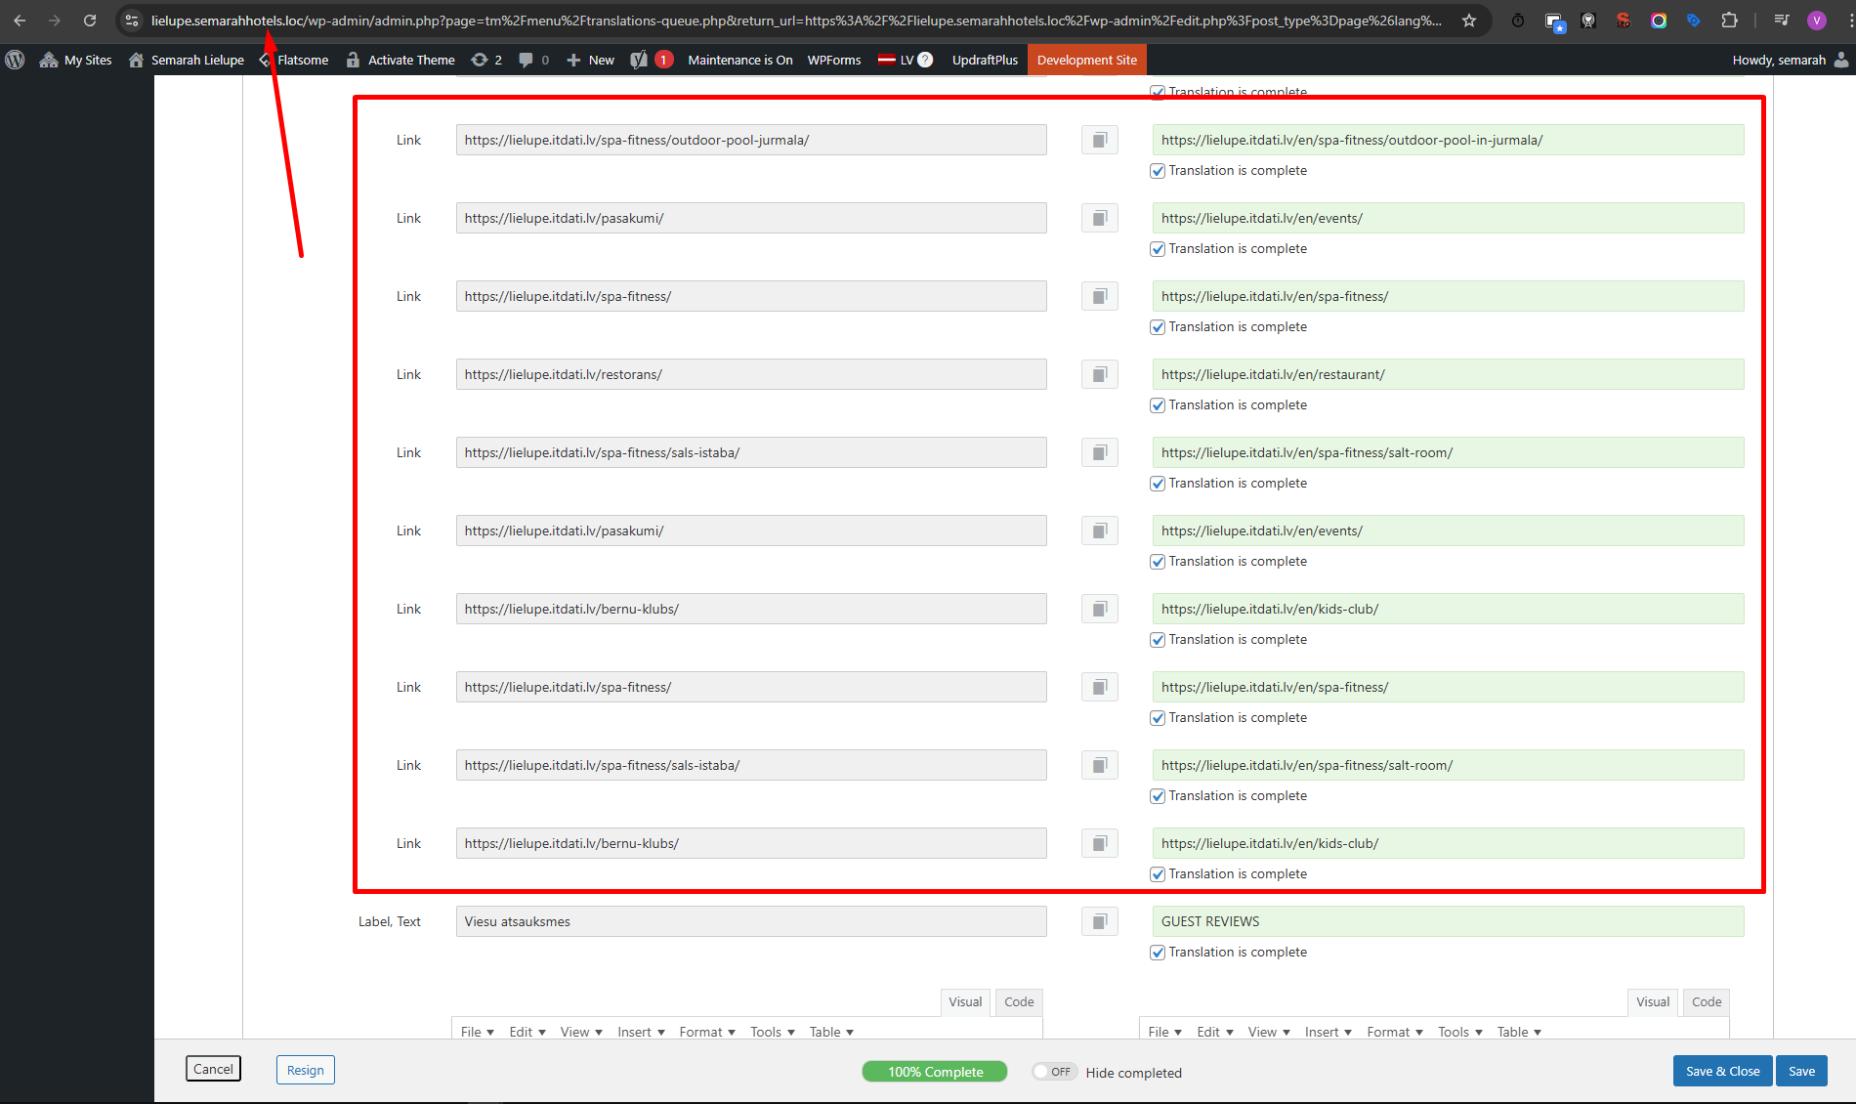Open Insert menu in the original text editor
Viewport: 1856px width, 1104px height.
641,1032
